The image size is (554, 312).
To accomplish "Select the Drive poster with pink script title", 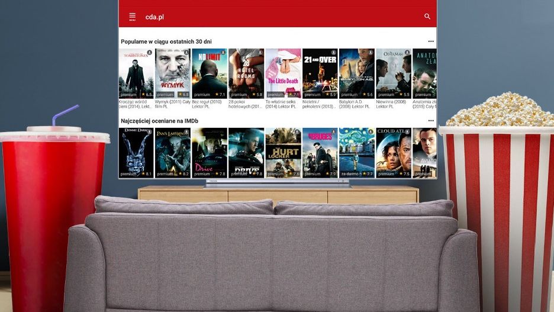I will pos(210,153).
